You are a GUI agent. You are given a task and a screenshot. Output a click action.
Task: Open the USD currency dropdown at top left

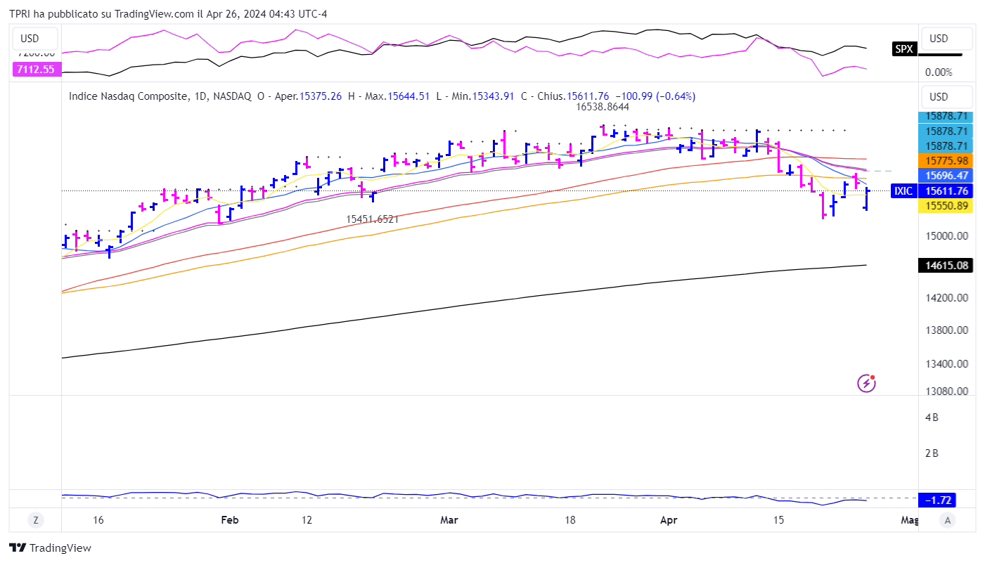point(30,39)
